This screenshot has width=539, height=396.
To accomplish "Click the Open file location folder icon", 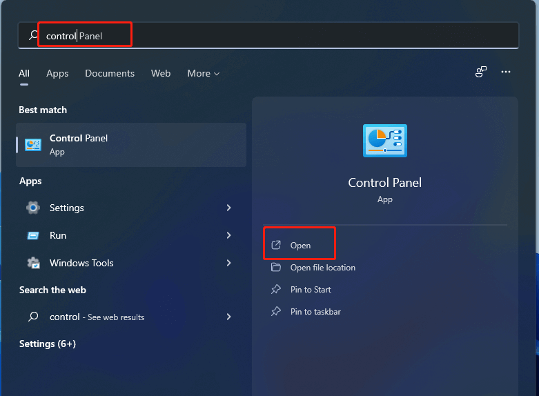I will [276, 267].
